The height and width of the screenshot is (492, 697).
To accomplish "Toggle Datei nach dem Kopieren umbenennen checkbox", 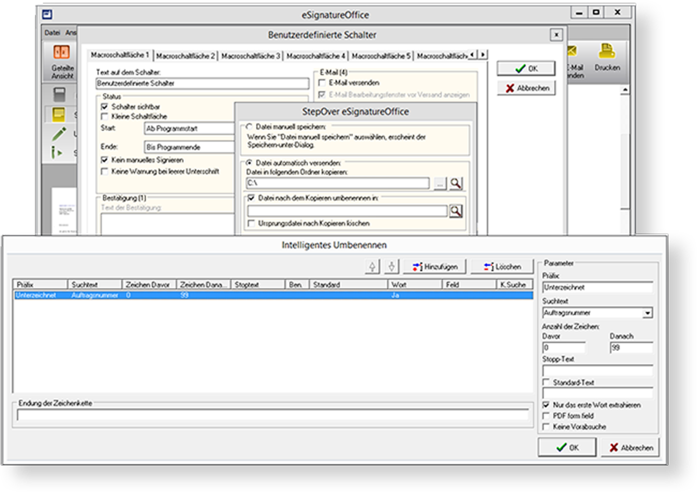I will pyautogui.click(x=251, y=198).
